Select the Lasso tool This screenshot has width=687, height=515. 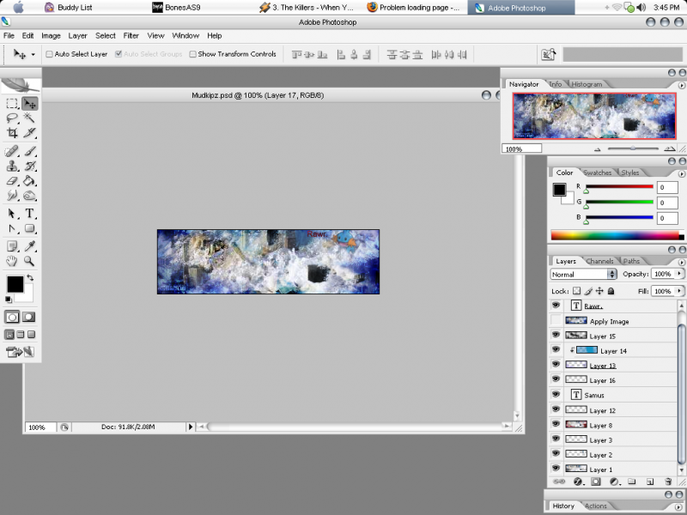12,118
